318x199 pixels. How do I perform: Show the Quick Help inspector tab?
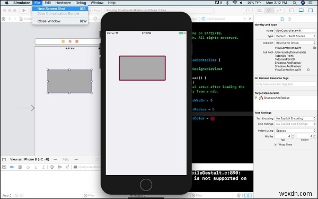(x=289, y=19)
